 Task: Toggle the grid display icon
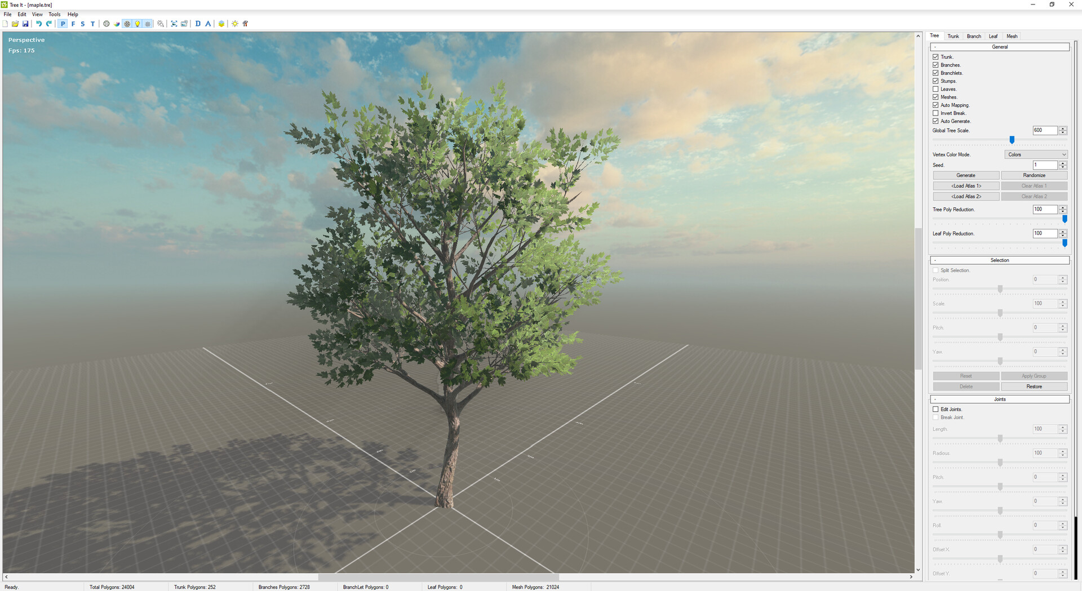point(148,24)
